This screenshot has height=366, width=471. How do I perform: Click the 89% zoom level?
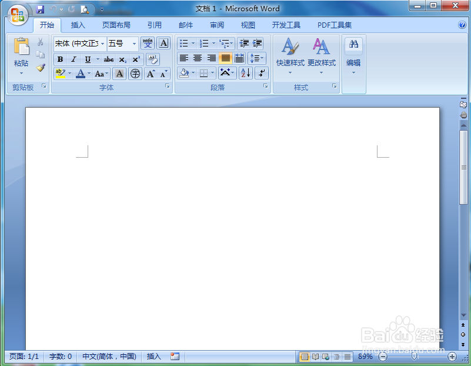point(365,357)
